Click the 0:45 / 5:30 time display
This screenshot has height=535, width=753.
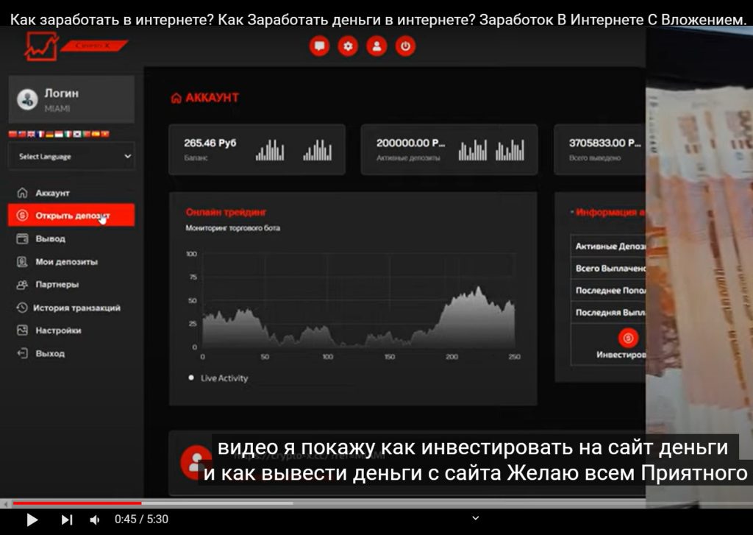[x=141, y=519]
